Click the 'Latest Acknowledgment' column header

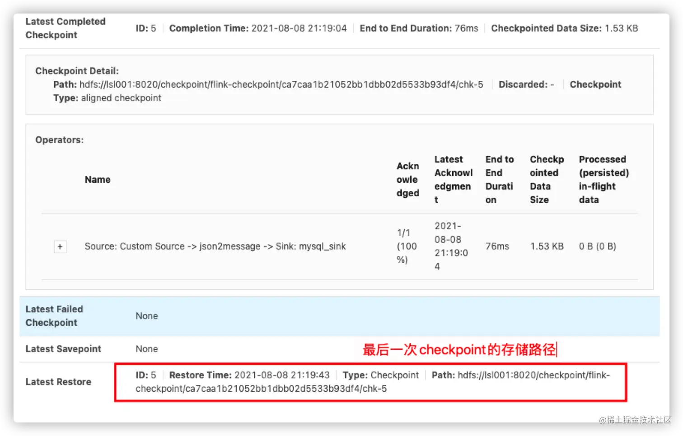coord(454,180)
